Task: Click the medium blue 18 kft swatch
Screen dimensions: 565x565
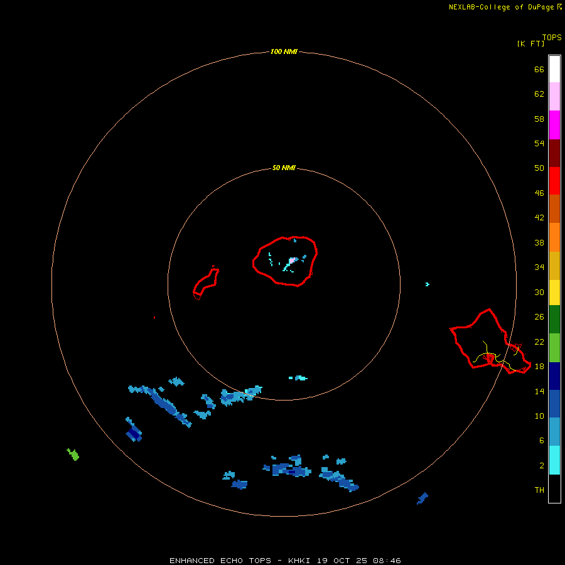Action: tap(554, 404)
